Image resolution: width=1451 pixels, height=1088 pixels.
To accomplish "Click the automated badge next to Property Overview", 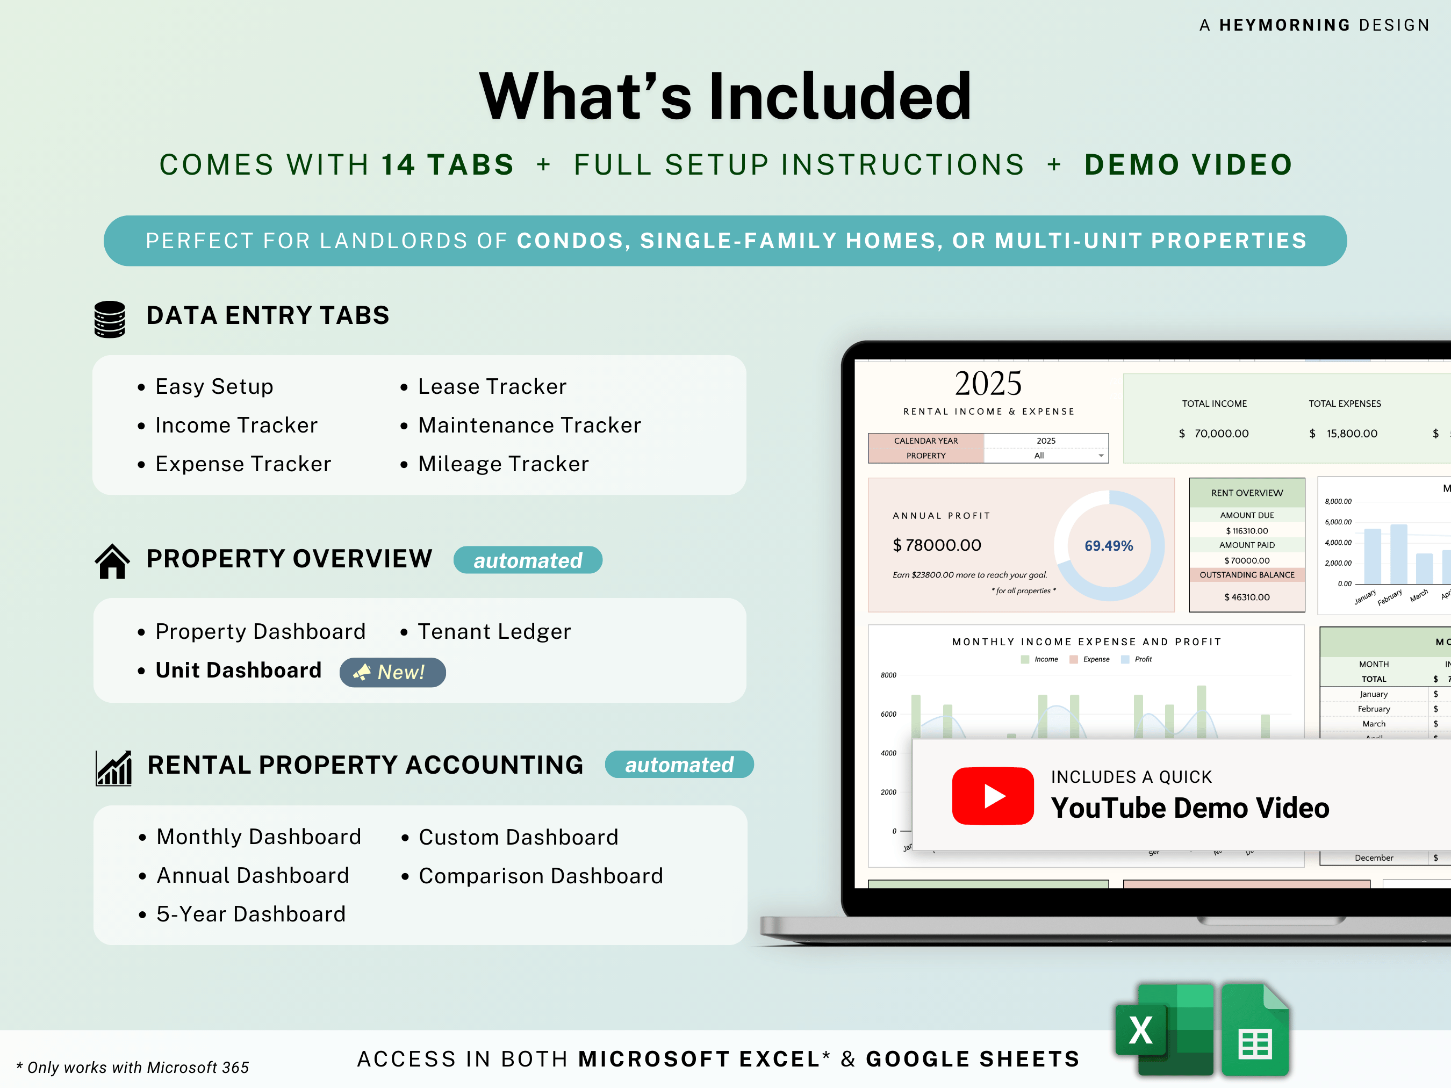I will pyautogui.click(x=527, y=560).
